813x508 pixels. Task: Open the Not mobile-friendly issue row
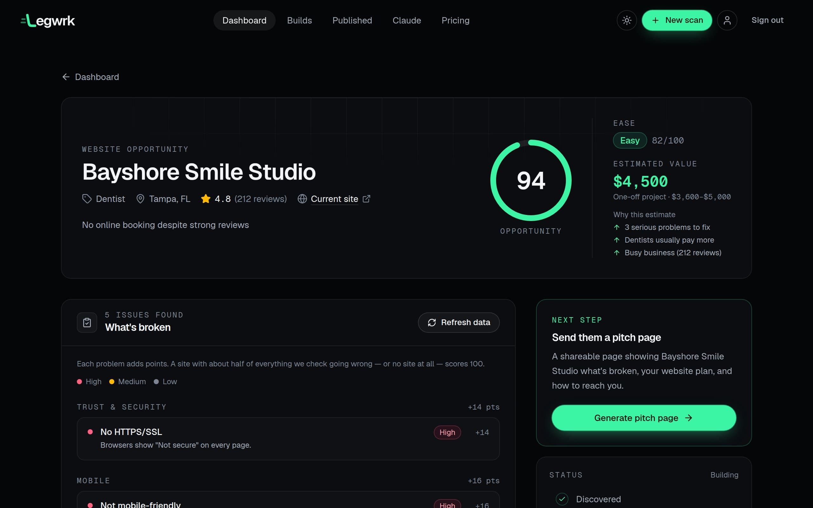click(288, 500)
